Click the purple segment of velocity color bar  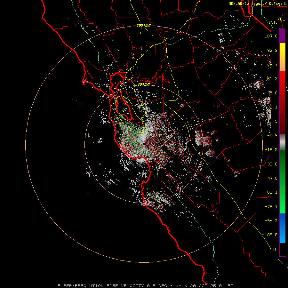pos(283,36)
